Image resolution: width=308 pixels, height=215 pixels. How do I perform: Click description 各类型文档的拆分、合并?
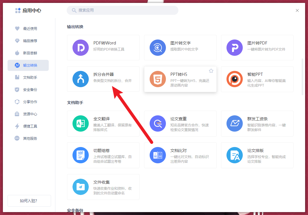(113, 81)
